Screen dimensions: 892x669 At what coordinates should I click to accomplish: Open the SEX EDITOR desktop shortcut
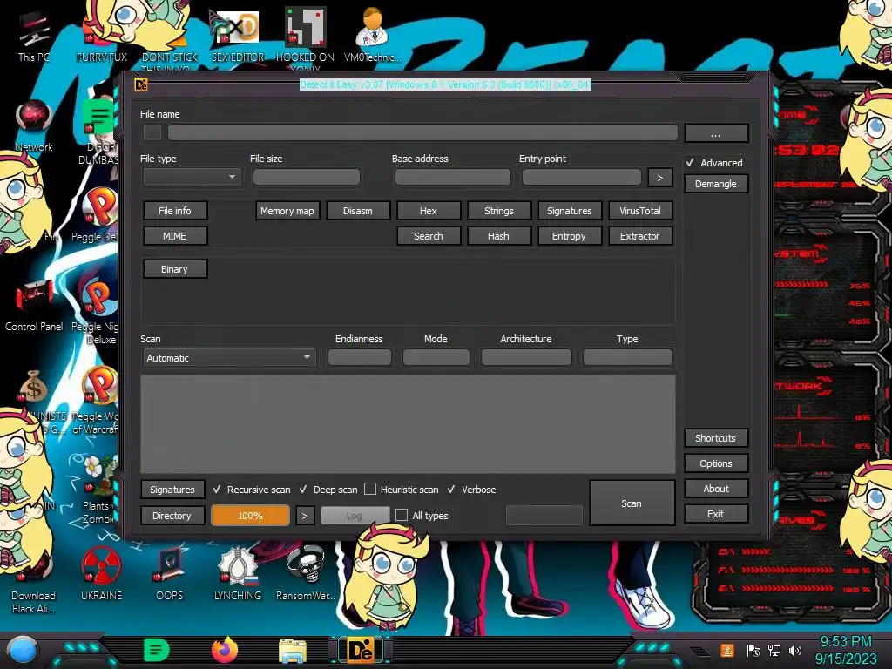point(238,36)
